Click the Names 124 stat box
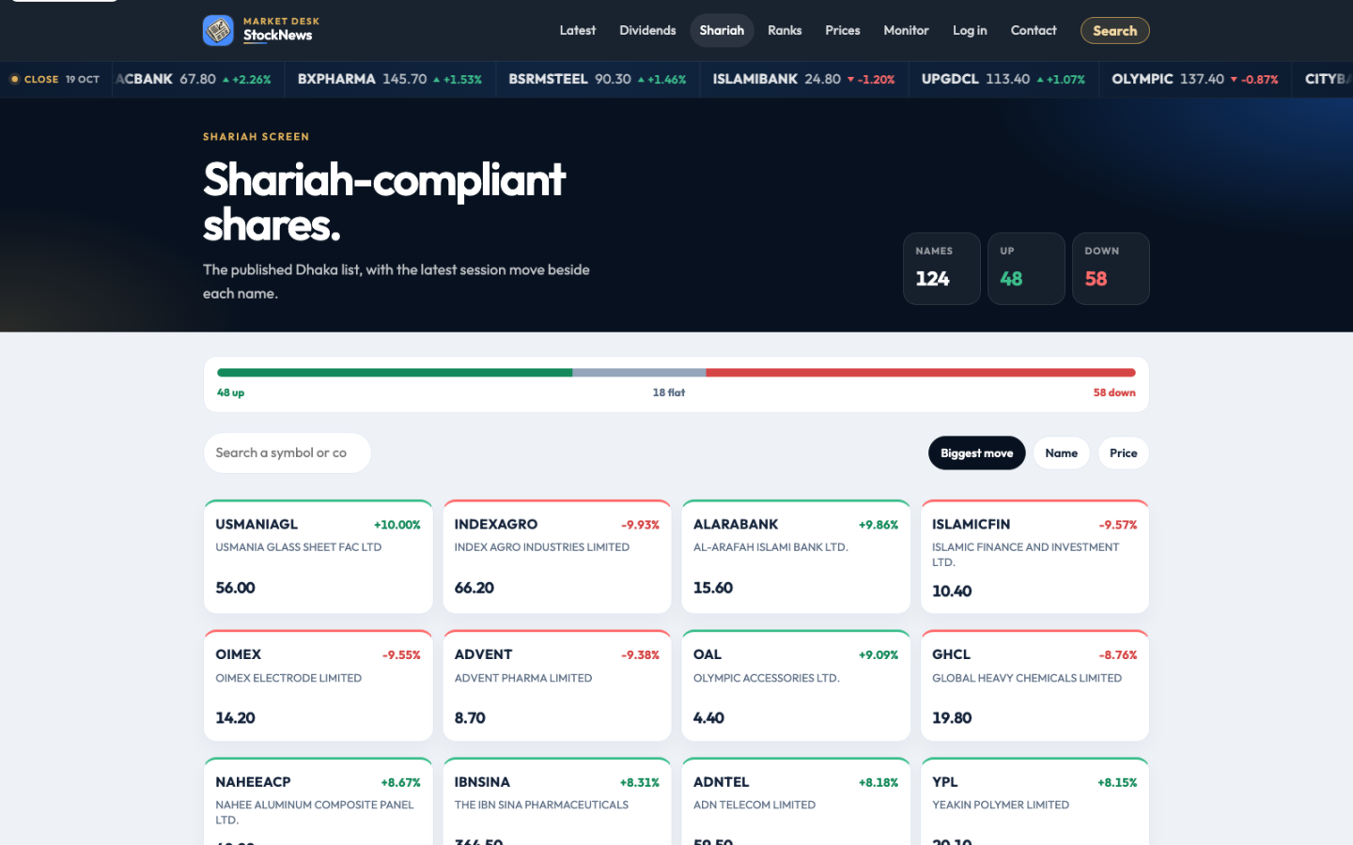 (941, 269)
